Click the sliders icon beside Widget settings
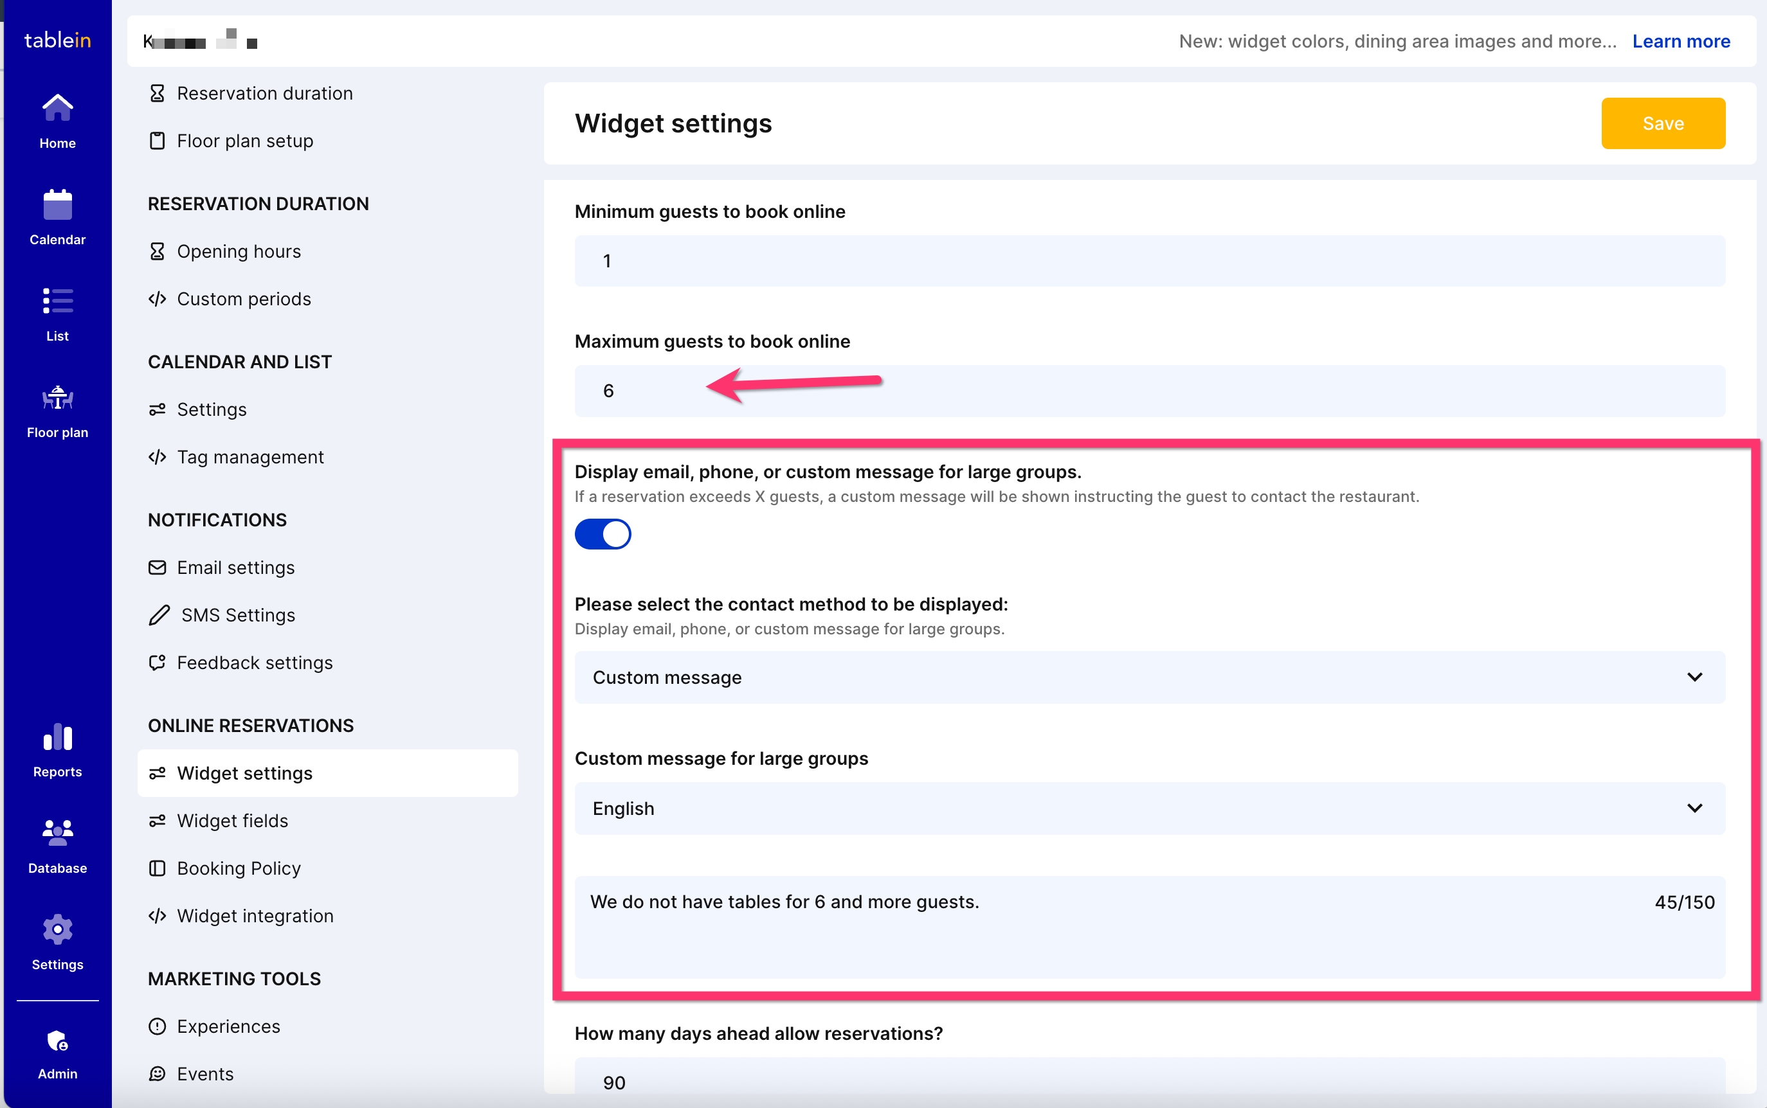This screenshot has height=1108, width=1767. (x=157, y=773)
